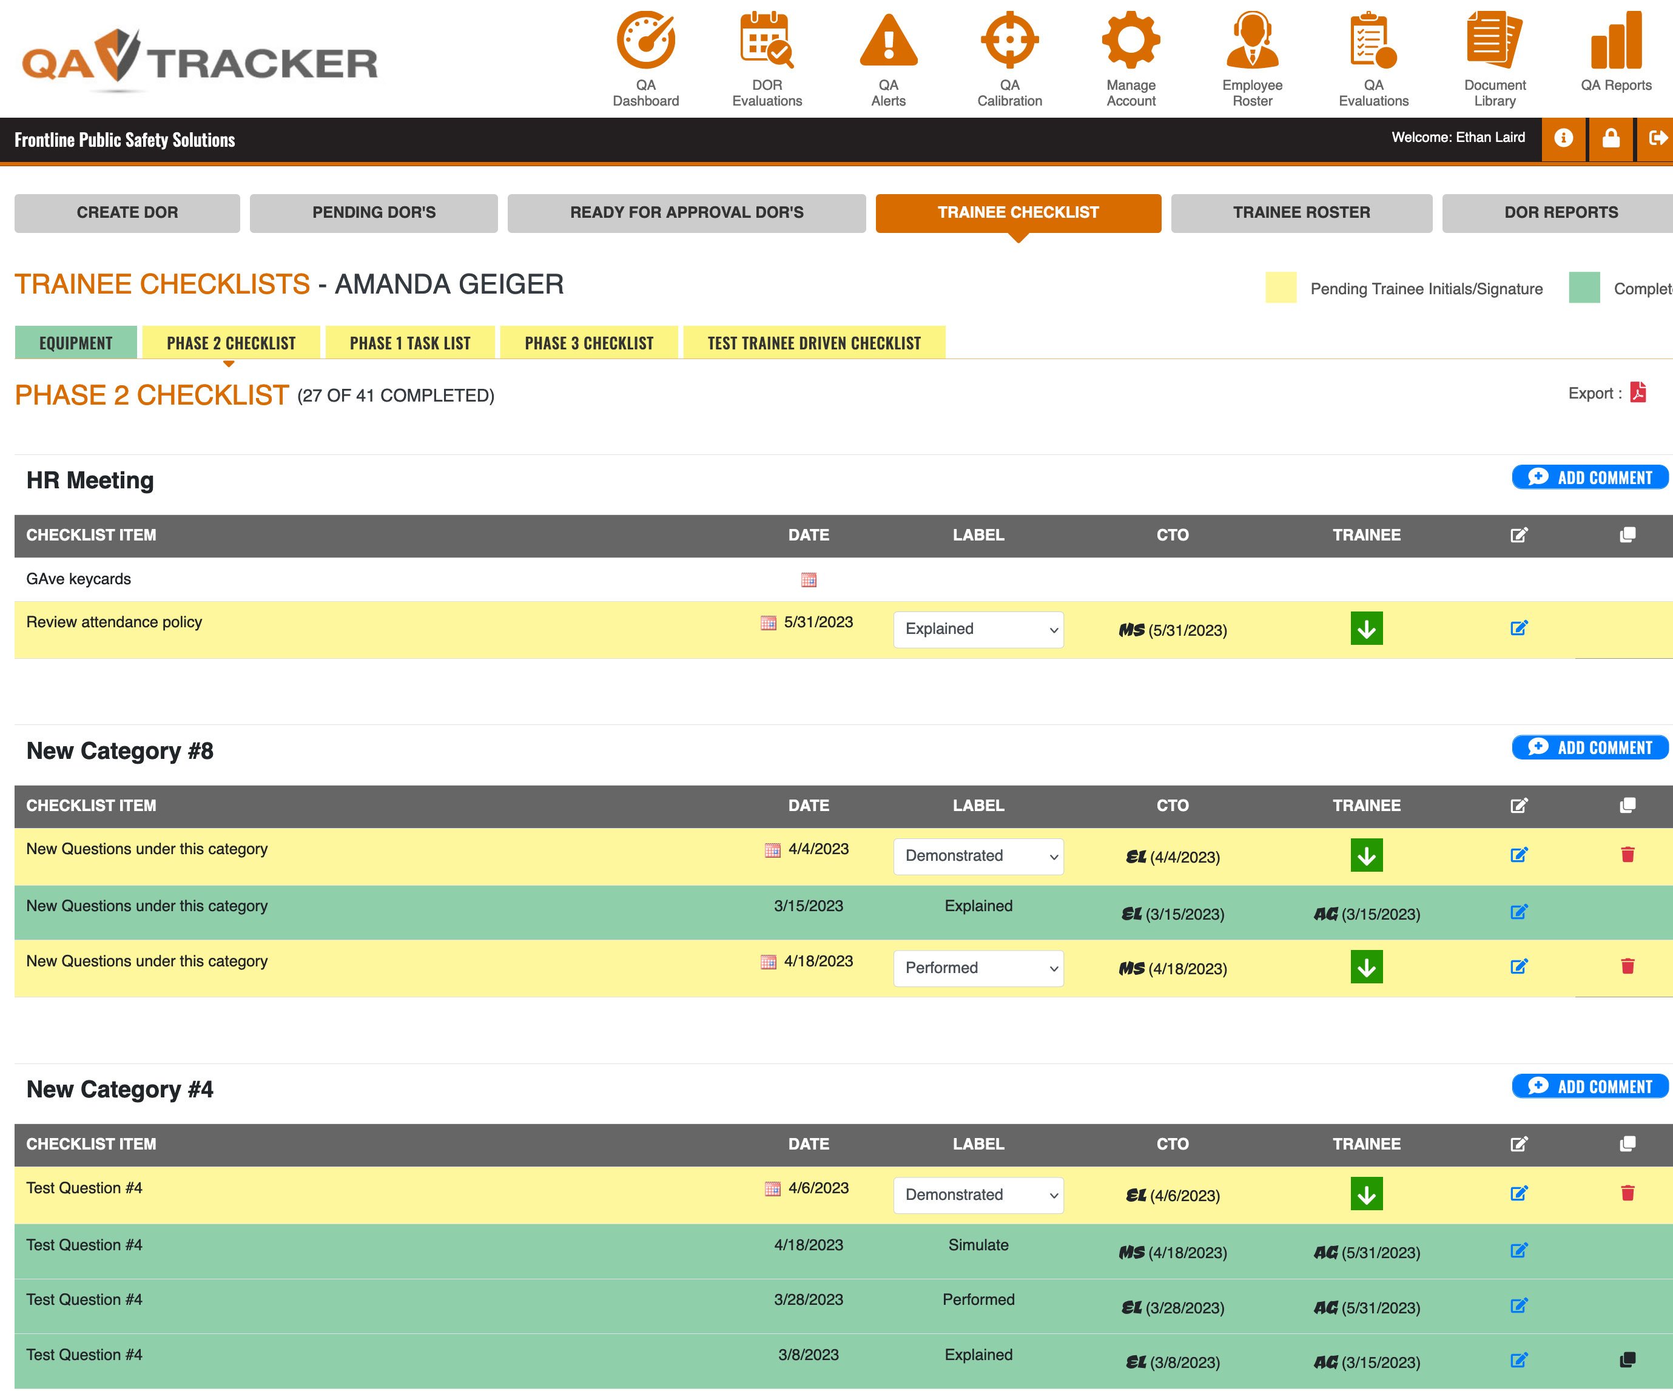The height and width of the screenshot is (1391, 1673).
Task: Open DOR Evaluations calendar icon
Action: click(766, 40)
